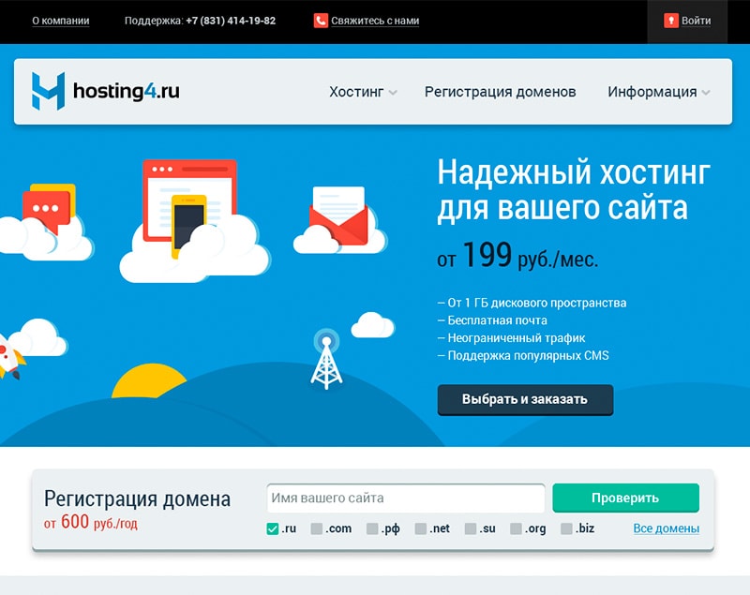Click the red envelope mail illustration
750x595 pixels.
[338, 216]
